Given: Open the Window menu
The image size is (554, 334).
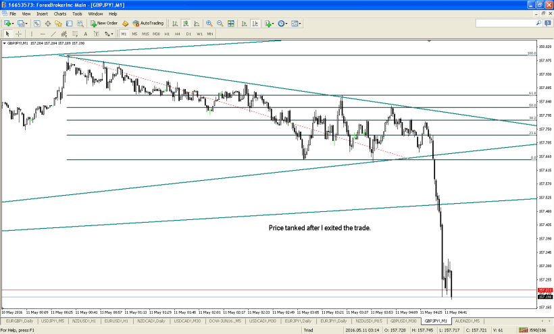Looking at the screenshot, I should 95,13.
